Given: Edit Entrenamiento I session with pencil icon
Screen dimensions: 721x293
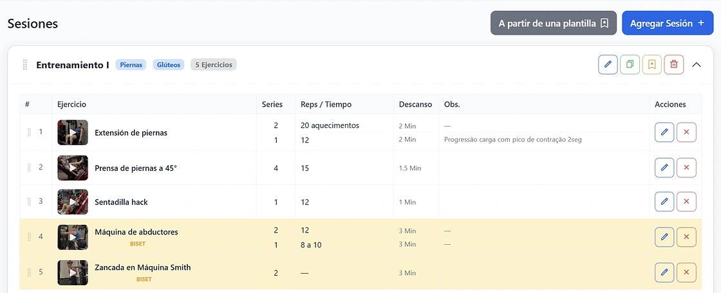Looking at the screenshot, I should [608, 64].
